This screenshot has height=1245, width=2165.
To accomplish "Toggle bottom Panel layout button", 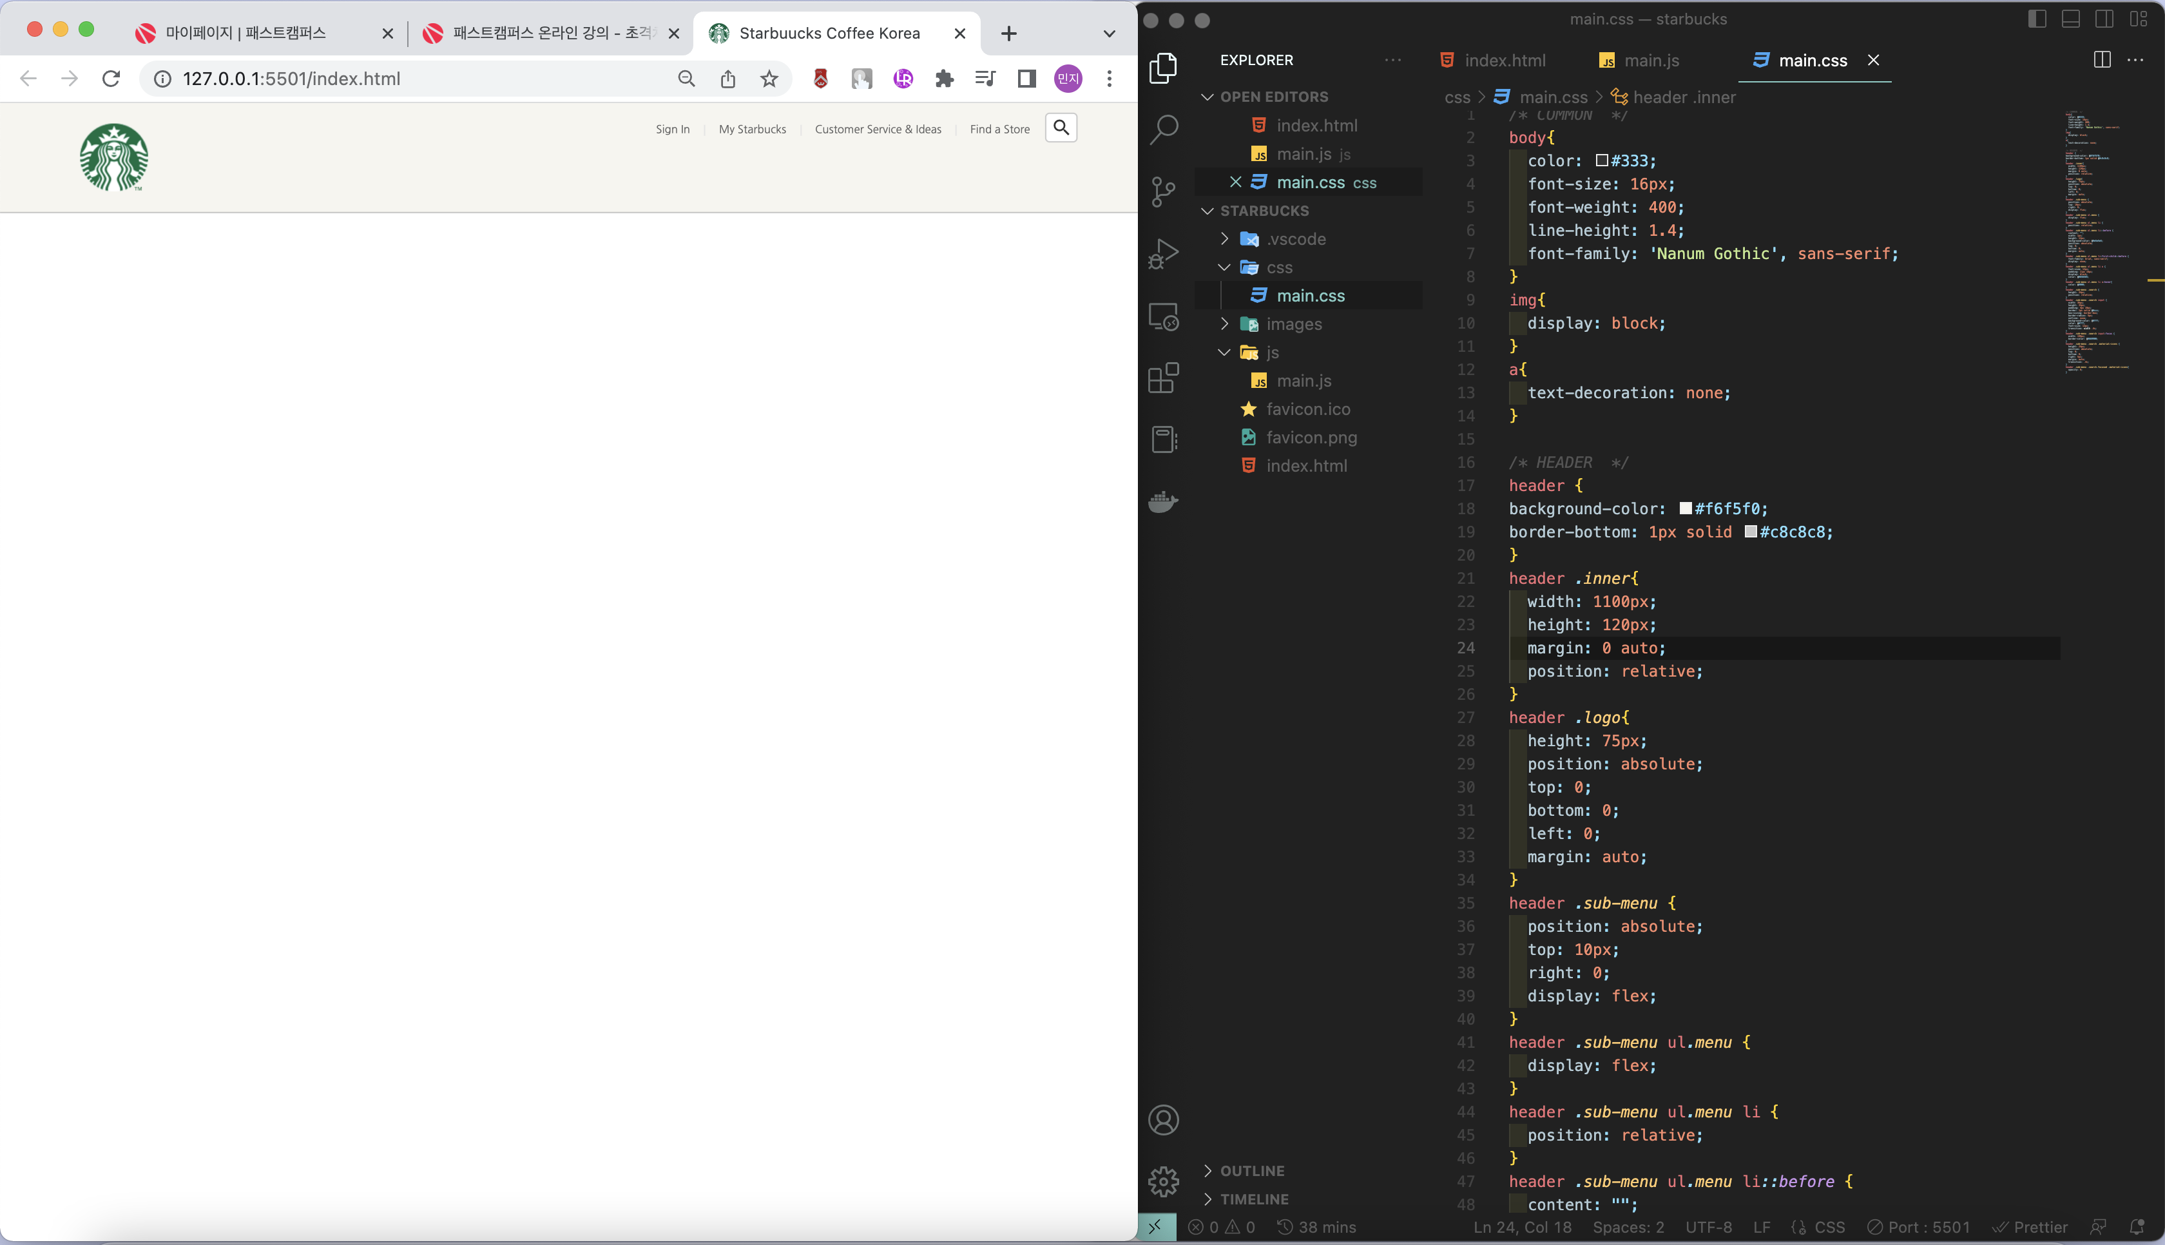I will [2070, 19].
